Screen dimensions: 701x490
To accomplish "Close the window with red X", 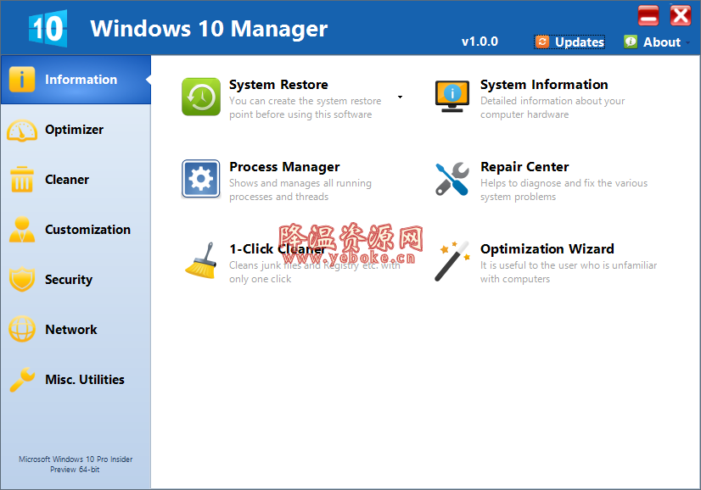I will (681, 15).
